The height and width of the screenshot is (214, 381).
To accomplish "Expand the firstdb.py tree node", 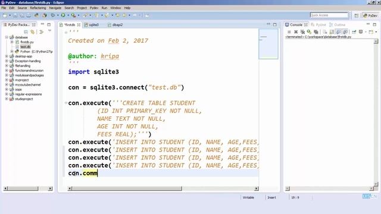I will click(x=12, y=42).
